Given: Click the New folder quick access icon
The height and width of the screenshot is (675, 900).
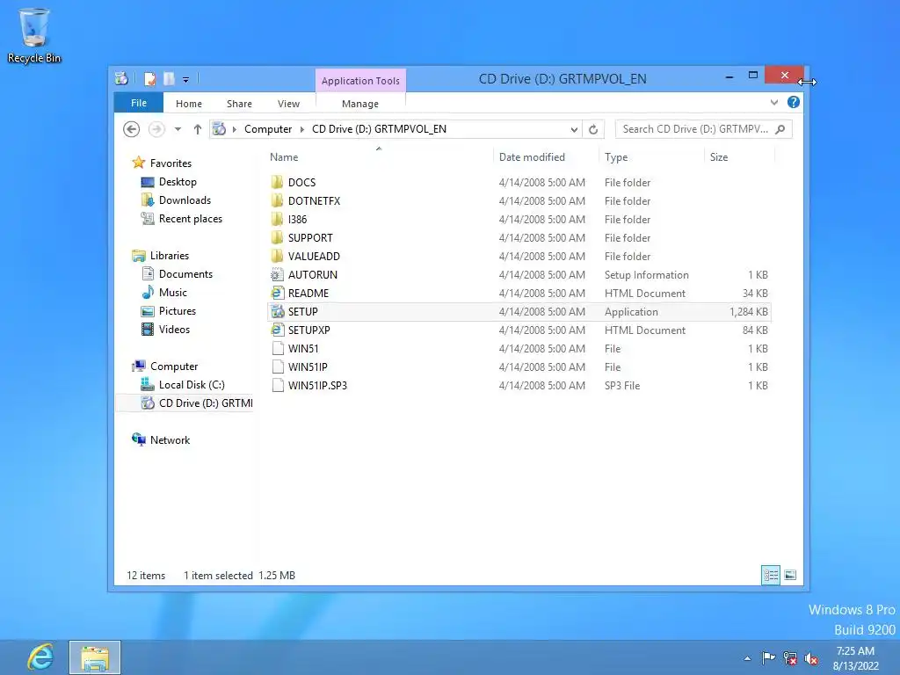Looking at the screenshot, I should [169, 78].
